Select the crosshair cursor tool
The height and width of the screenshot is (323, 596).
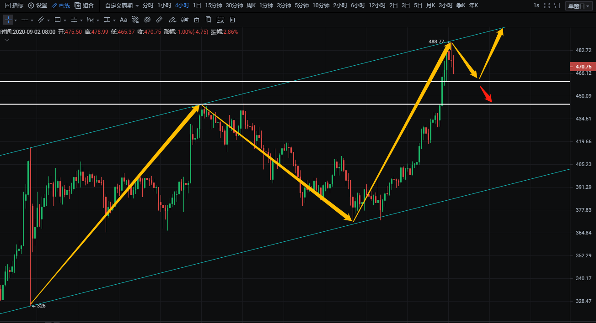tap(8, 20)
